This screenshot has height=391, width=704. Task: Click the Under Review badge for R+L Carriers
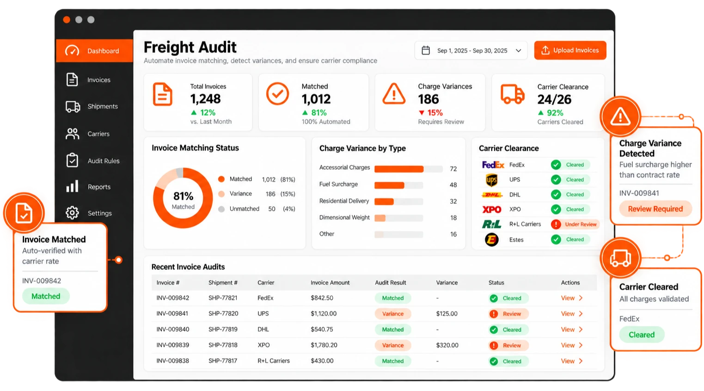point(575,224)
